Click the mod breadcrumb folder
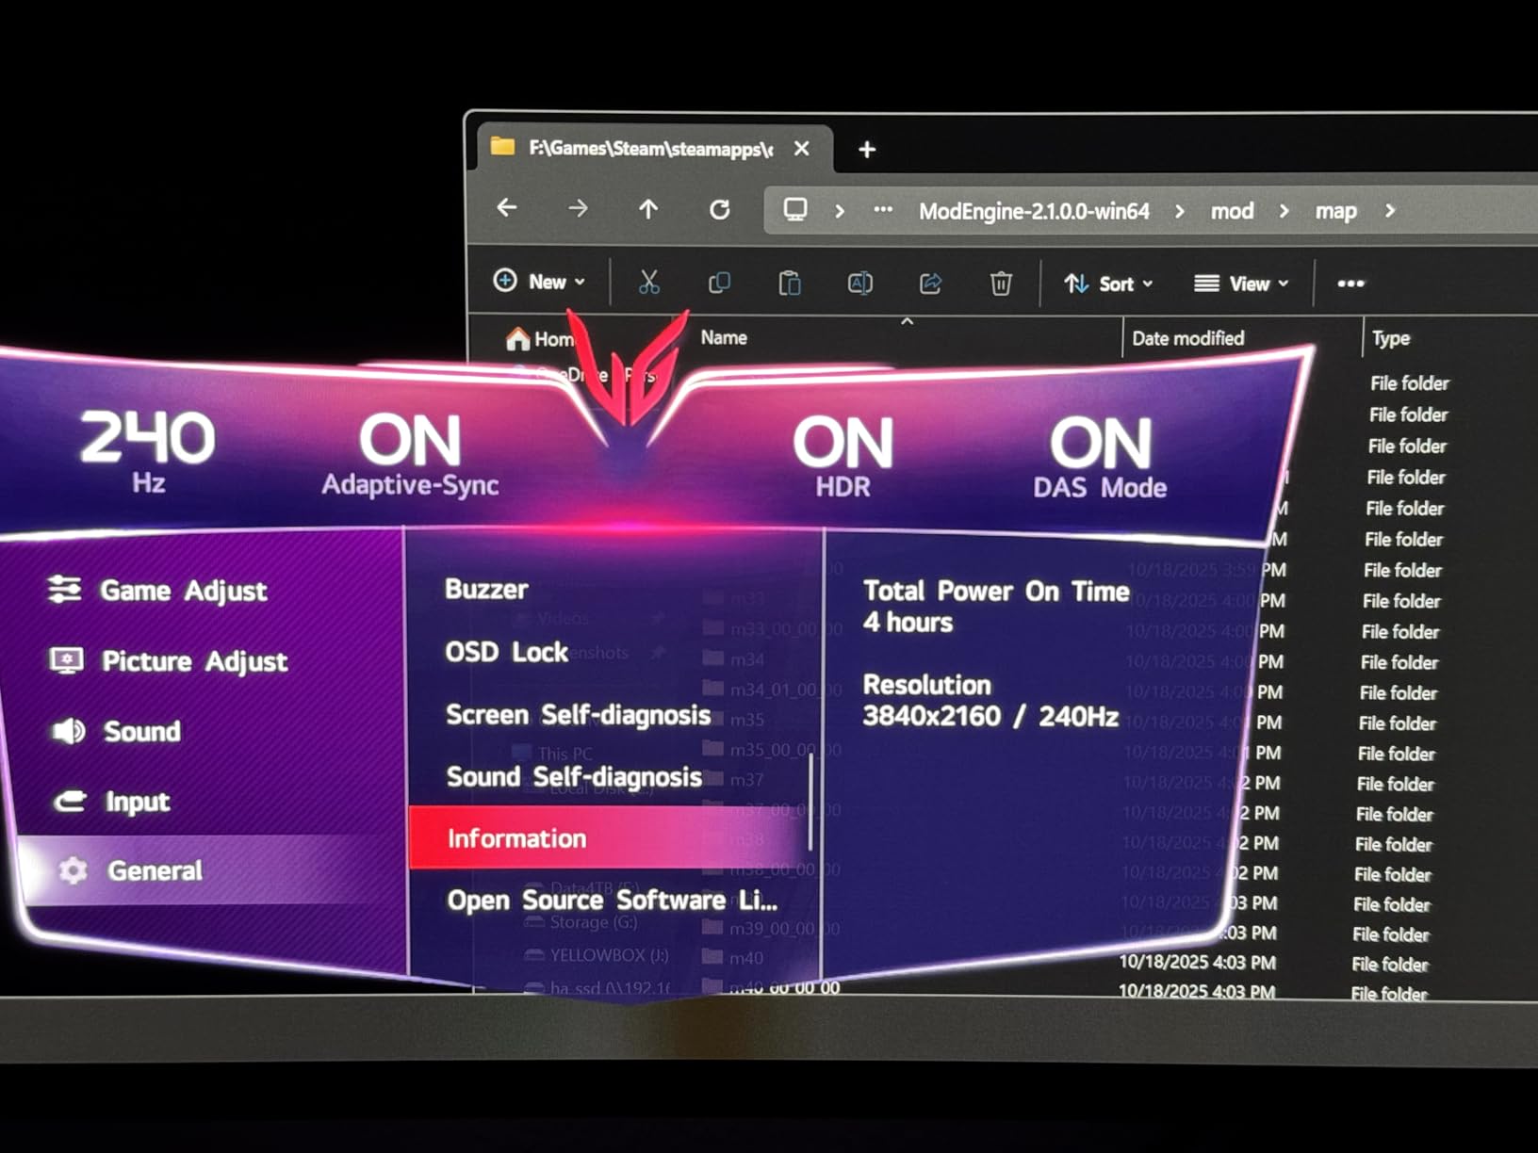This screenshot has width=1538, height=1153. pyautogui.click(x=1232, y=211)
